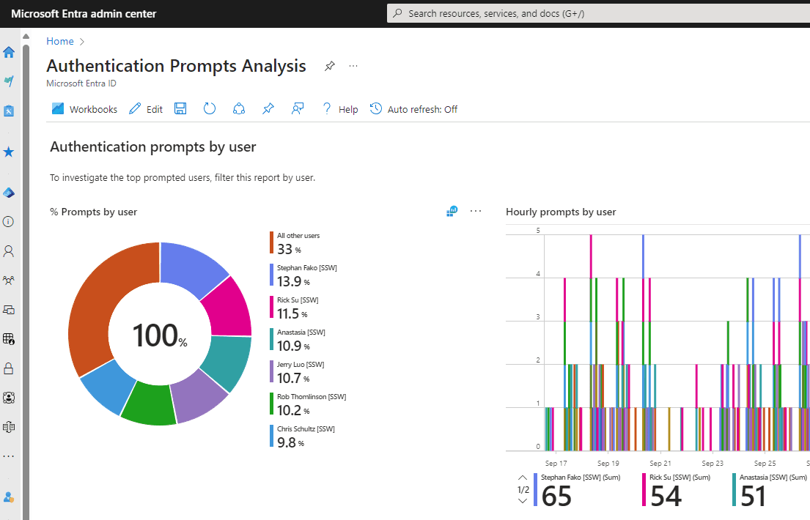810x520 pixels.
Task: Open Log Analytics query icon above donut chart
Action: click(452, 212)
